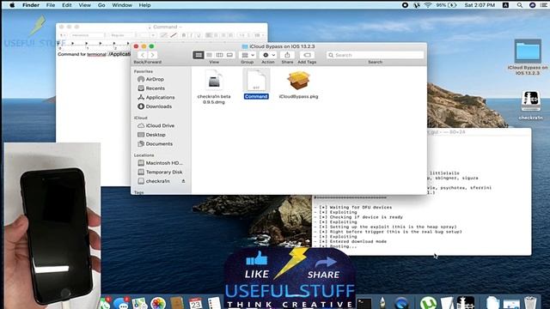Switch Finder to gallery view
Viewport: 550px width, 309px height.
click(x=229, y=55)
